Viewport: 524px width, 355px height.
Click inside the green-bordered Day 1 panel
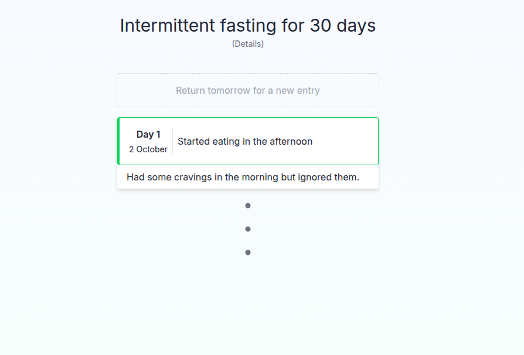click(x=247, y=141)
